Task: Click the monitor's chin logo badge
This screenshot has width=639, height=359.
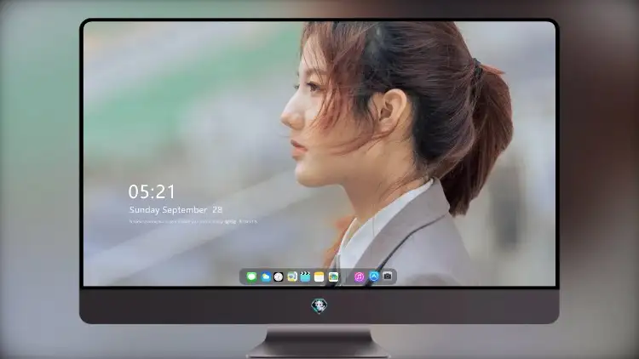Action: tap(319, 305)
